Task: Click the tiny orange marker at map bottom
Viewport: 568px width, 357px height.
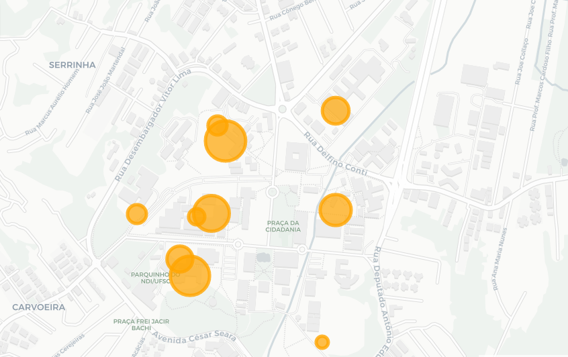Action: (322, 342)
